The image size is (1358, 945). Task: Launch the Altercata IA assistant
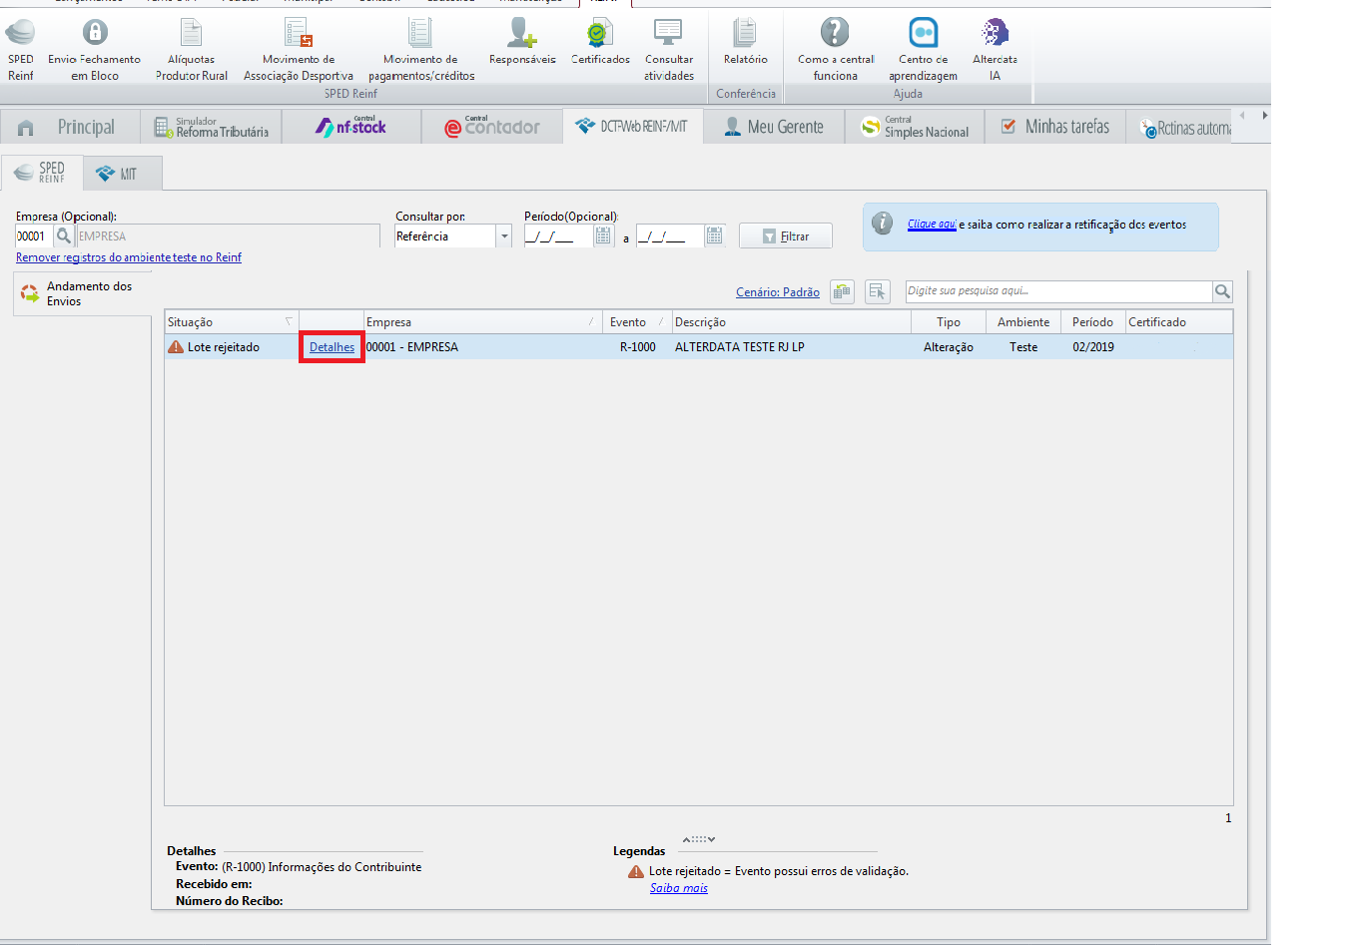coord(995,50)
